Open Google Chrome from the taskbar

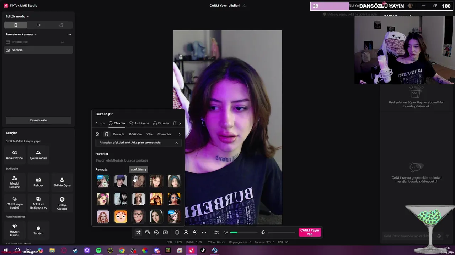pos(122,250)
